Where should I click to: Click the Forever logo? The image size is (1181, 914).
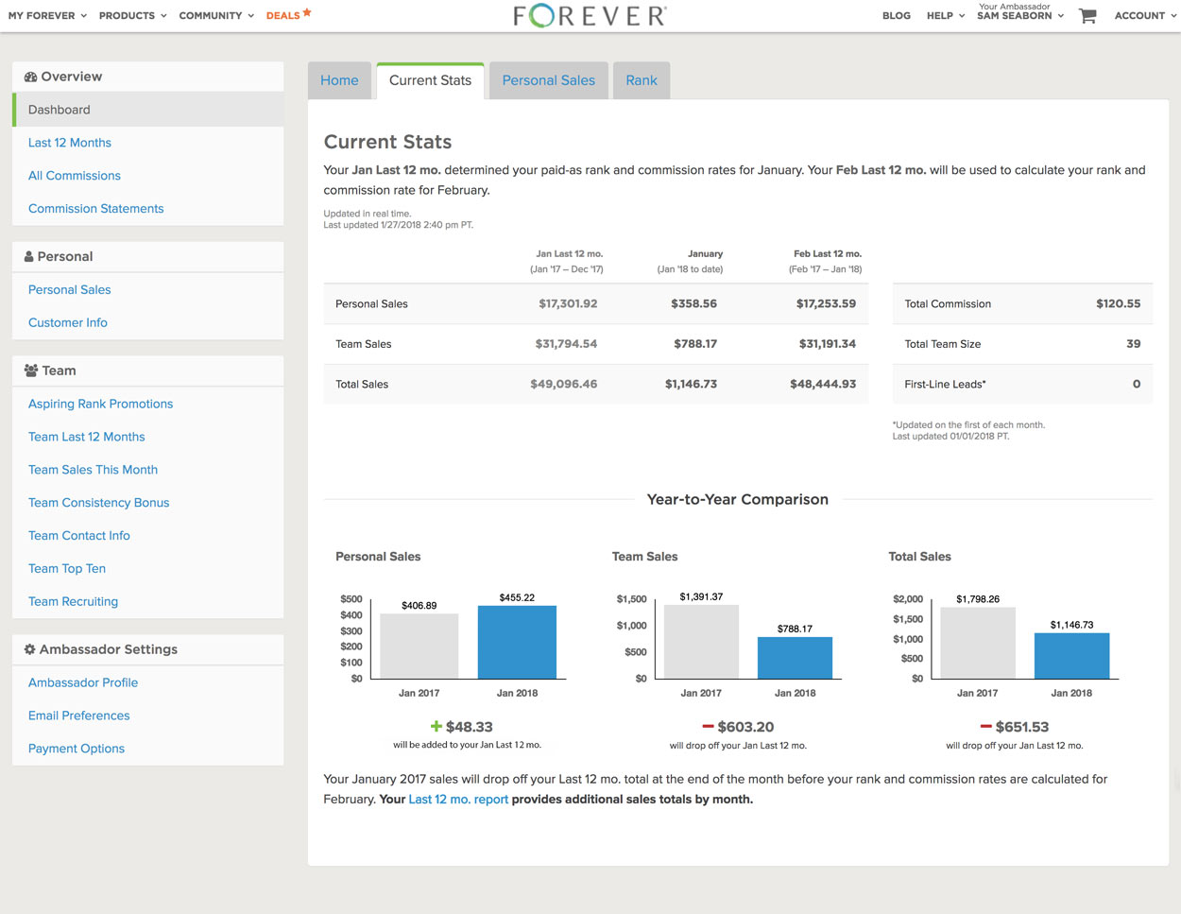[590, 15]
